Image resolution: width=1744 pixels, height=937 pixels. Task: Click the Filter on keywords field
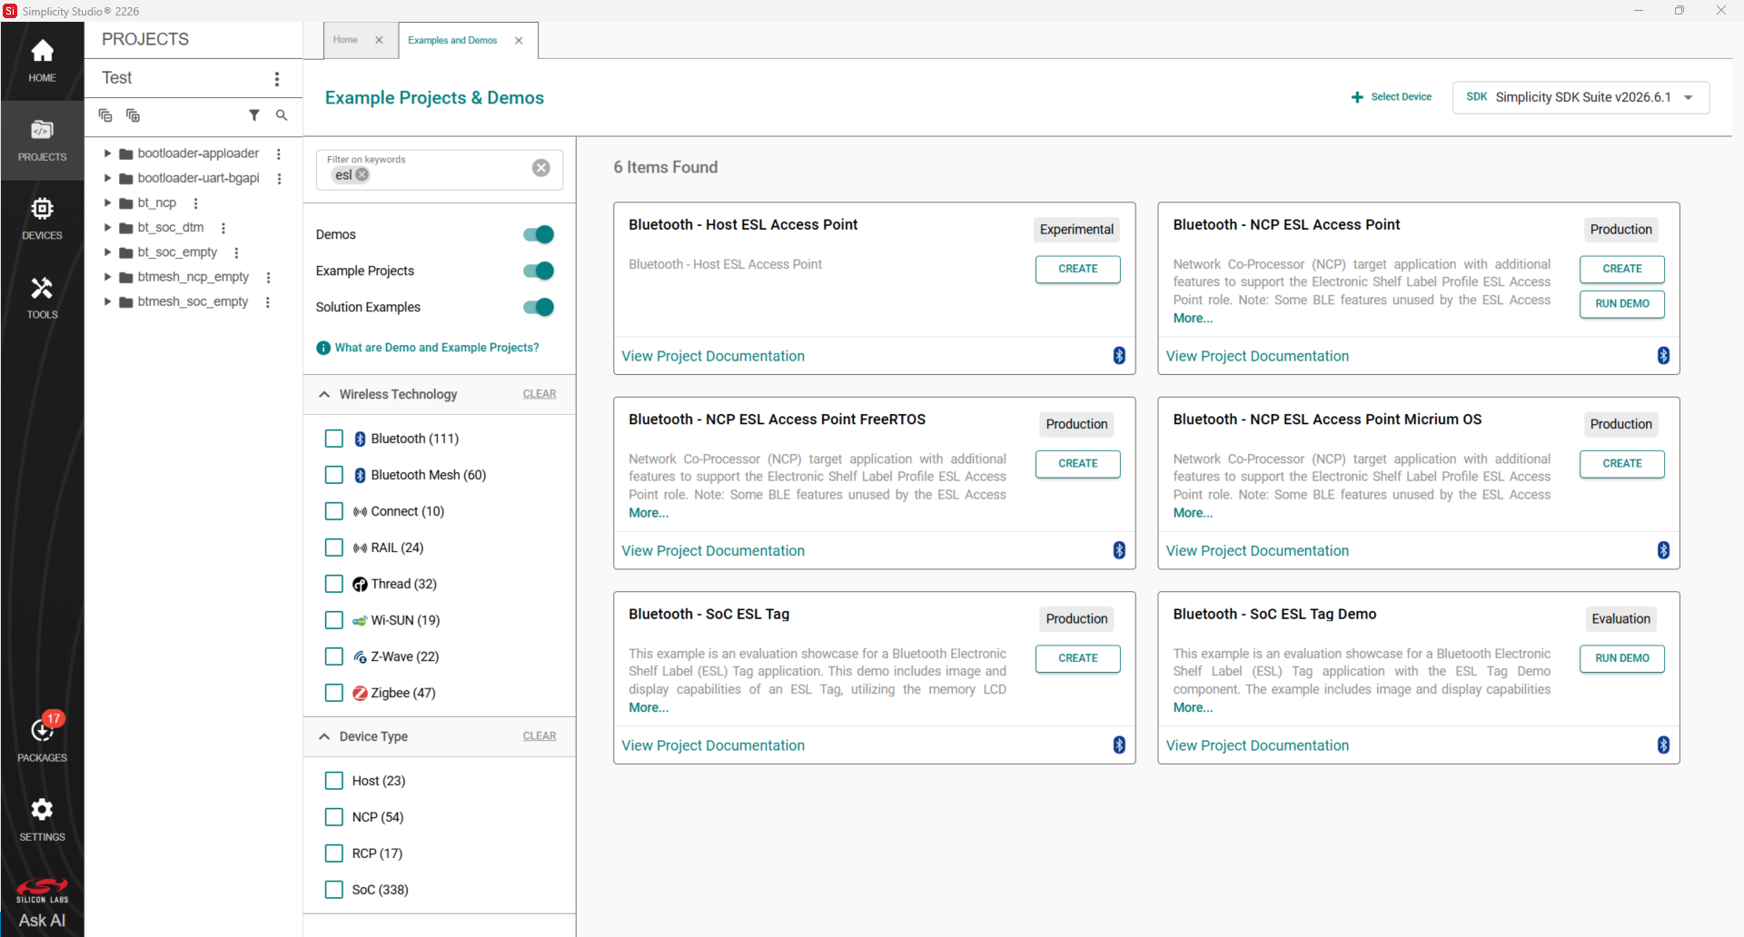point(440,170)
